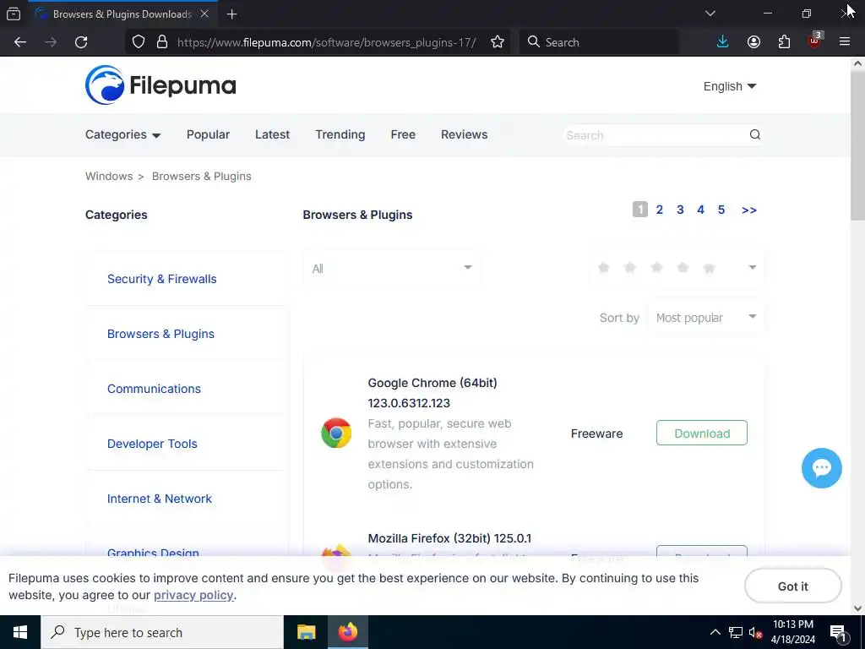Open the Browsers & Plugins sidebar category

click(x=160, y=334)
